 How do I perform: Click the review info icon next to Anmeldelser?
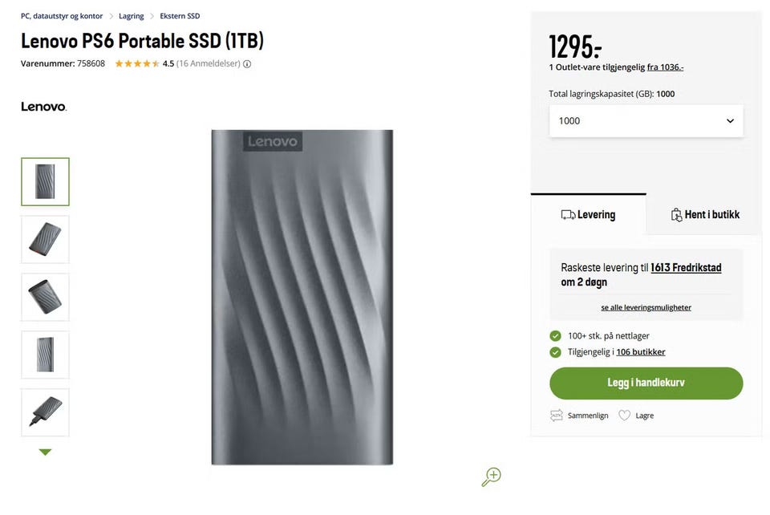click(247, 64)
